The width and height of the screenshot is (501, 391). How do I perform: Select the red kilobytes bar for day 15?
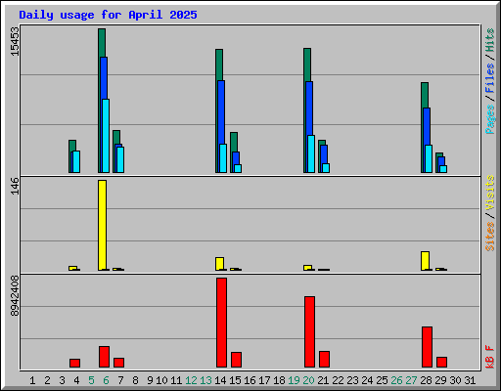[236, 360]
